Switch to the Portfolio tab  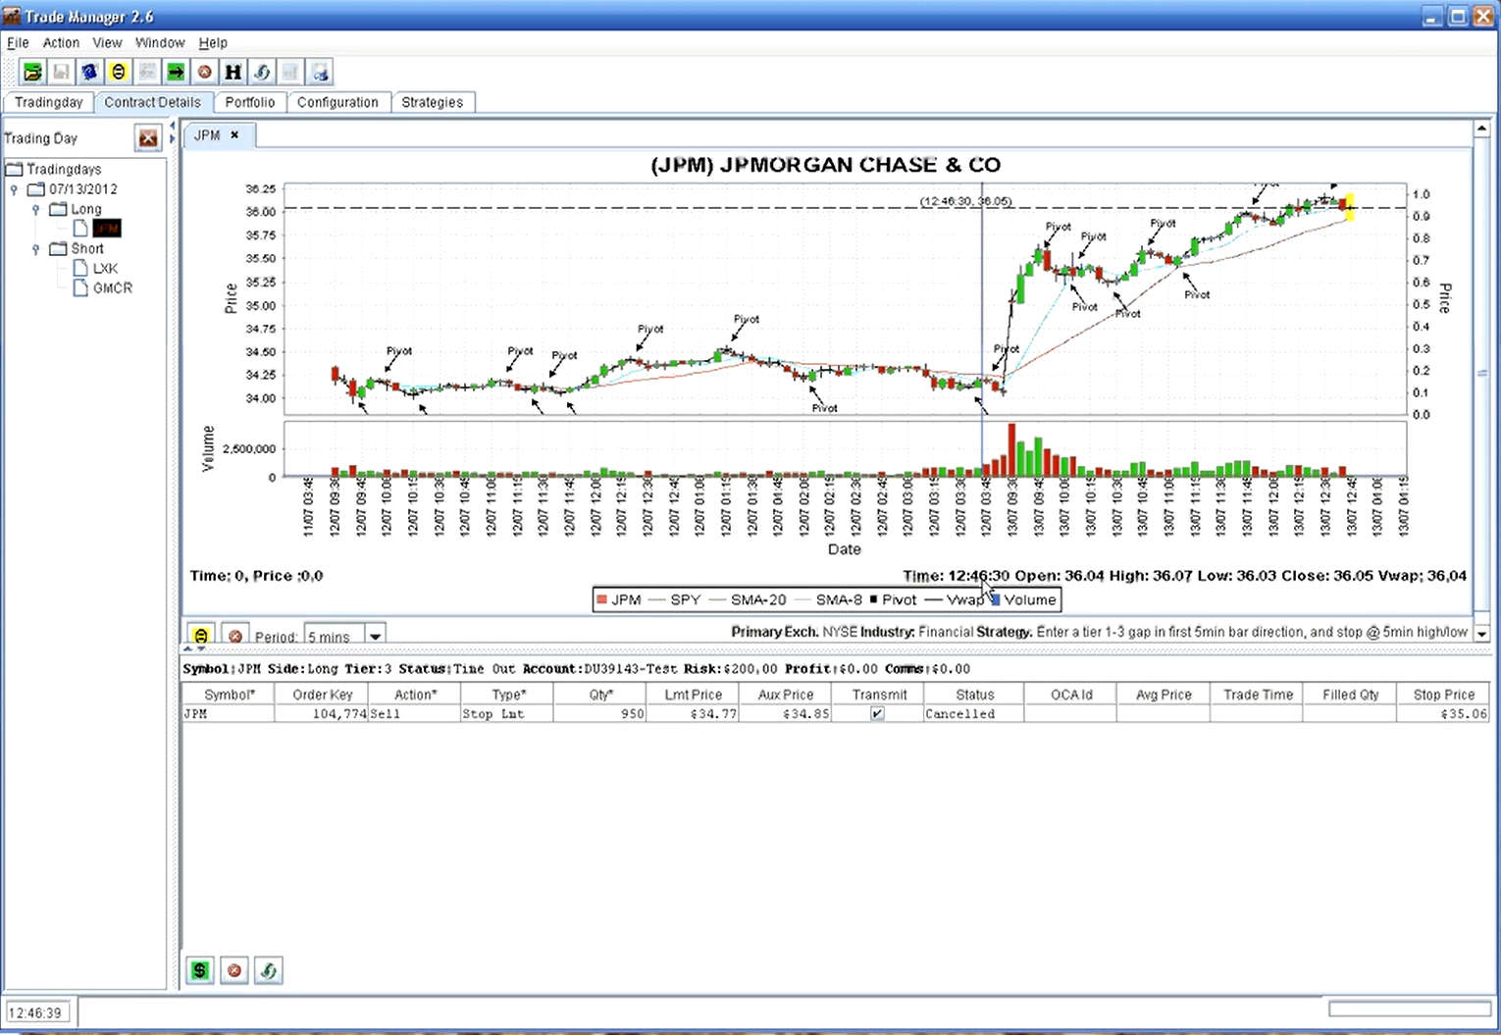coord(249,102)
